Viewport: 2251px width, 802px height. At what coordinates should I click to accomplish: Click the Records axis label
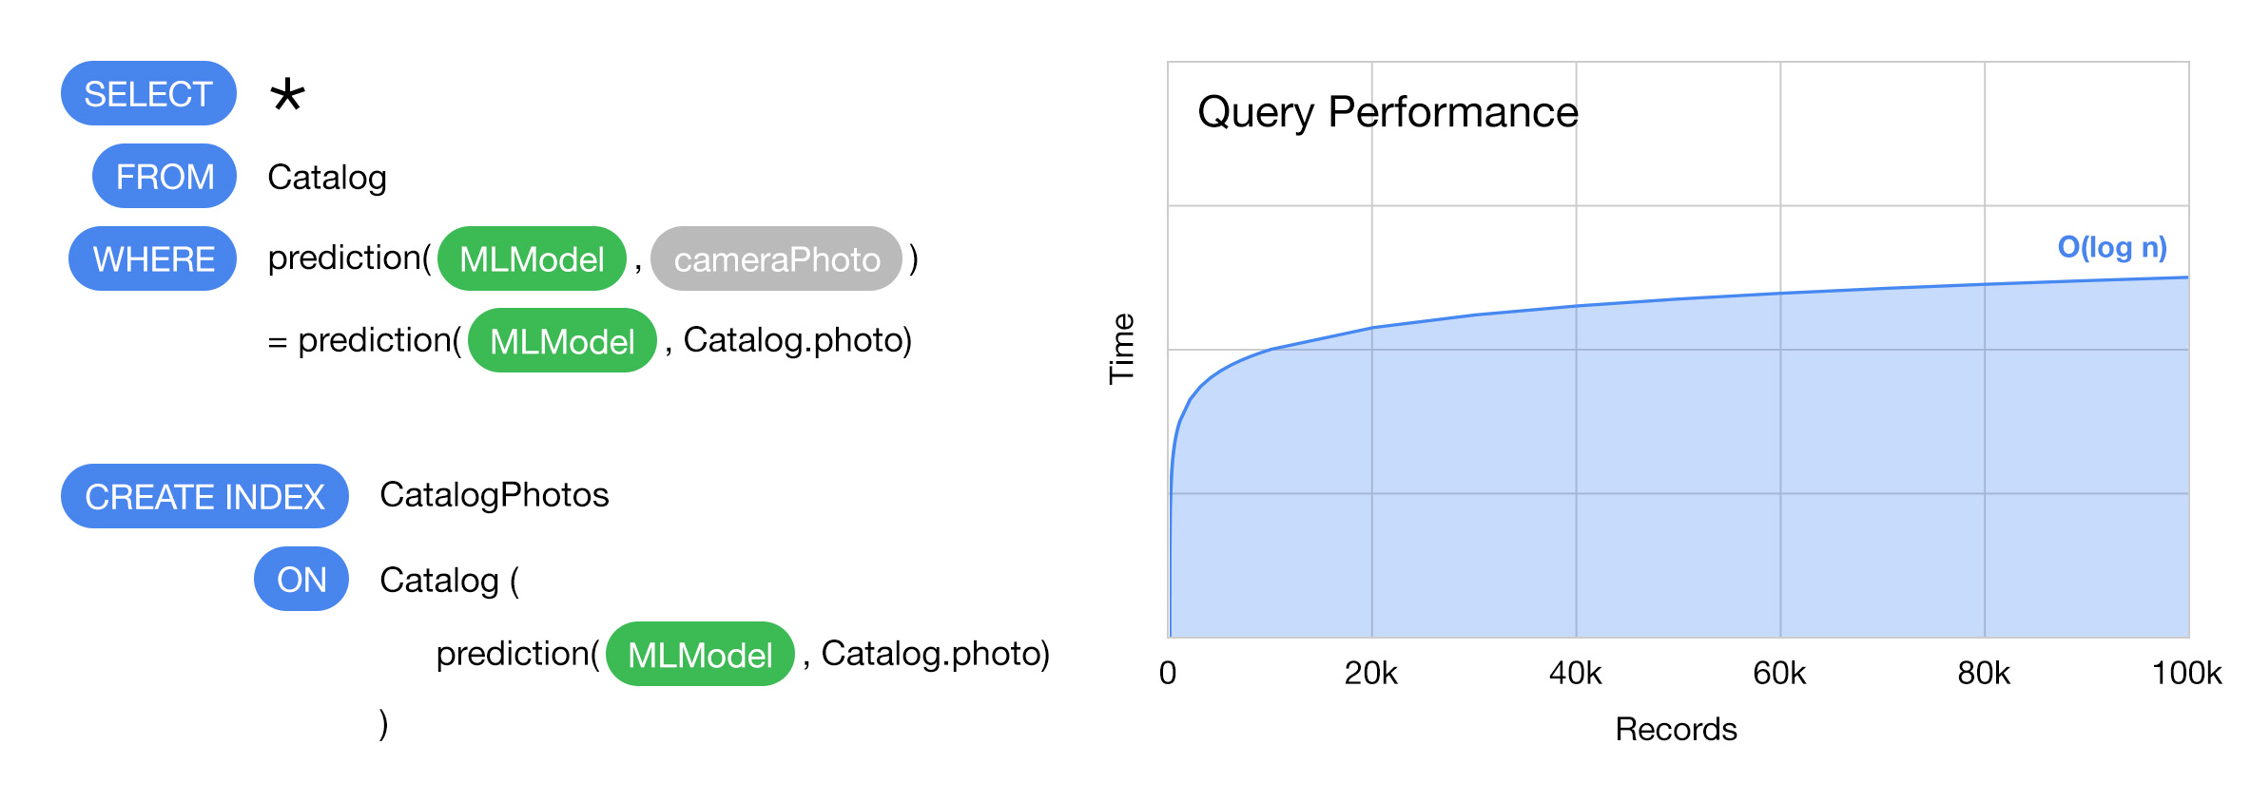click(1676, 729)
